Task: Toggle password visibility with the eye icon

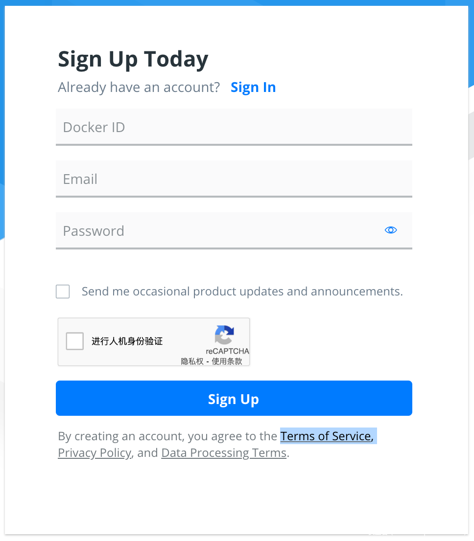Action: 391,230
